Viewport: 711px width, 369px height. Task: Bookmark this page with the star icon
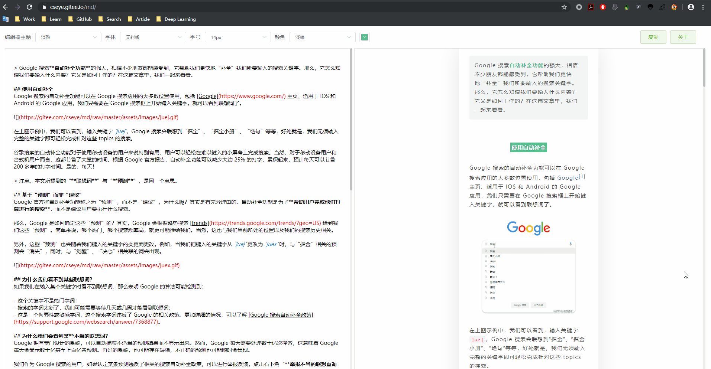[x=564, y=7]
